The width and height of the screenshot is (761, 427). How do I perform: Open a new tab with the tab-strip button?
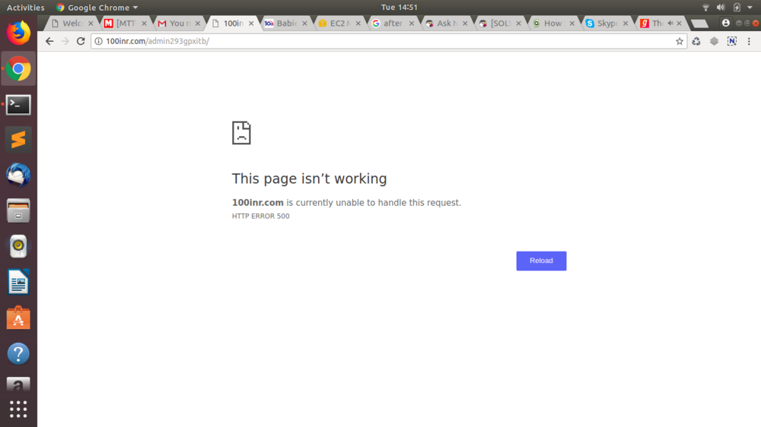[x=699, y=24]
